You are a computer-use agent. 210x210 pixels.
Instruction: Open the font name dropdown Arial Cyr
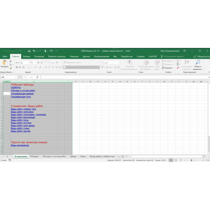tap(29, 63)
